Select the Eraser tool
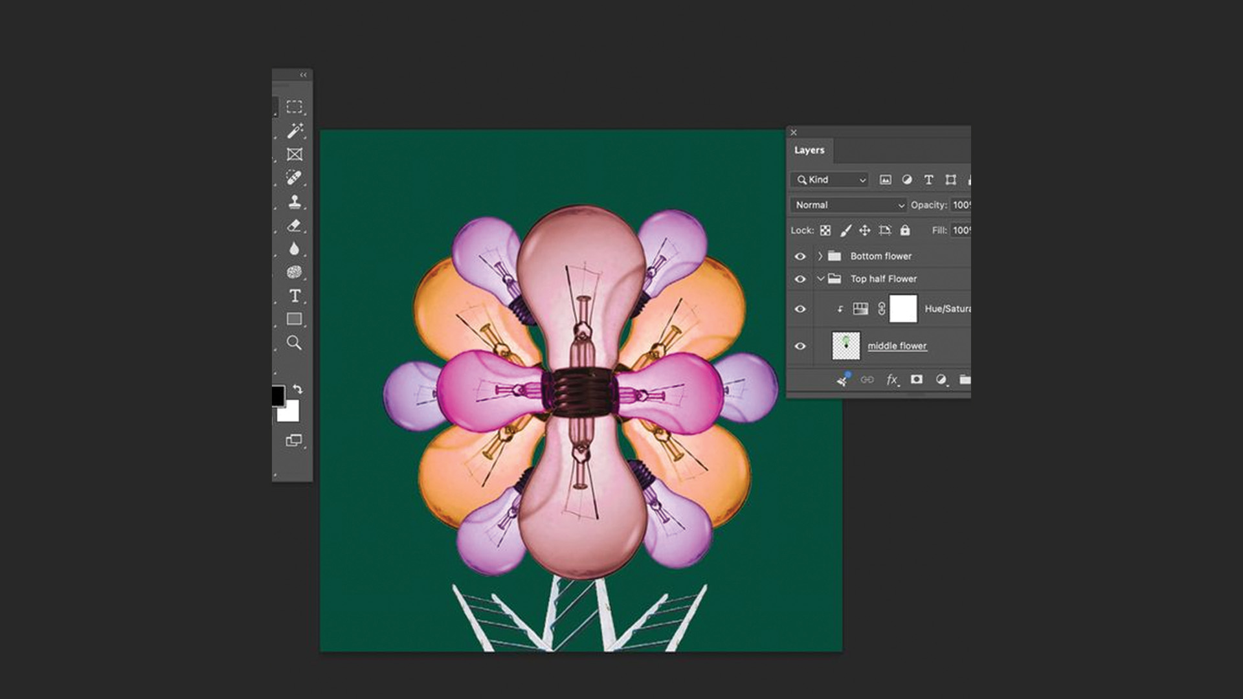Screen dimensions: 1243x699 click(295, 225)
